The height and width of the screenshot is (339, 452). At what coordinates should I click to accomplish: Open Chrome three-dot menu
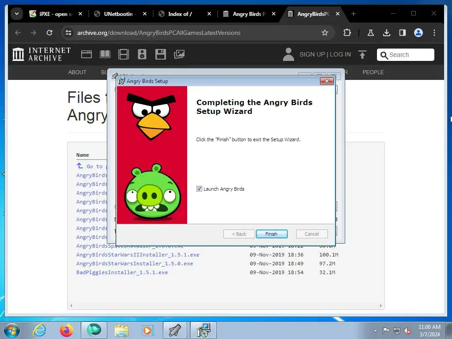coord(434,33)
